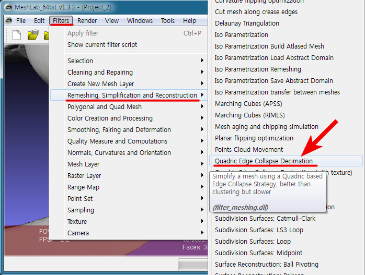Click the Open Project folder icon
The image size is (365, 275).
click(33, 34)
